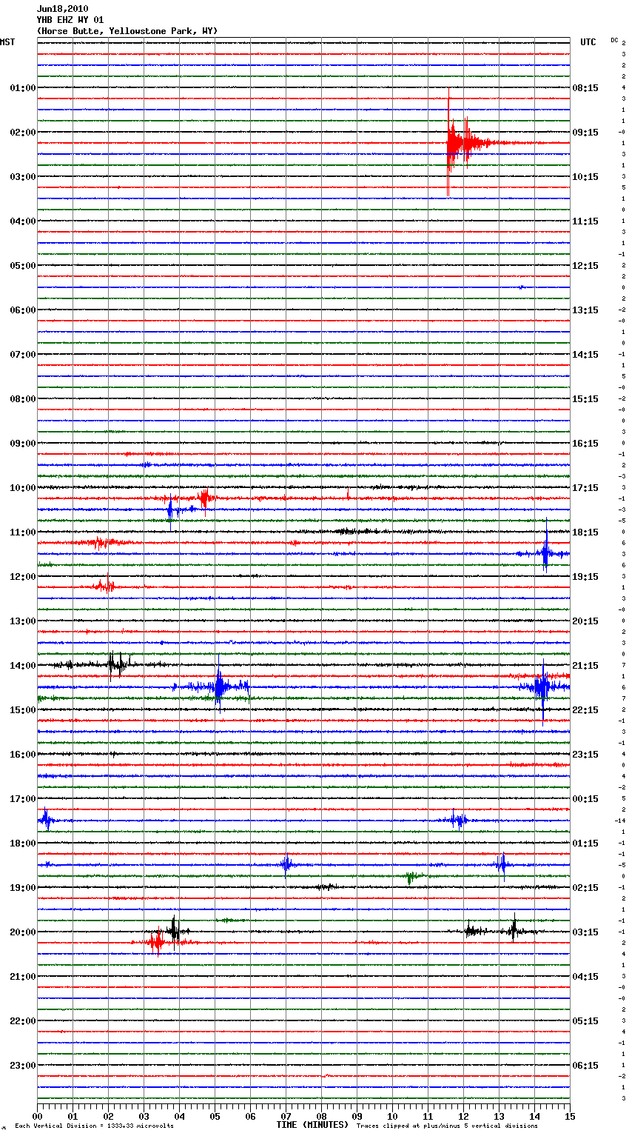This screenshot has width=629, height=1136.
Task: Click the "MST" time zone header
Action: click(7, 42)
